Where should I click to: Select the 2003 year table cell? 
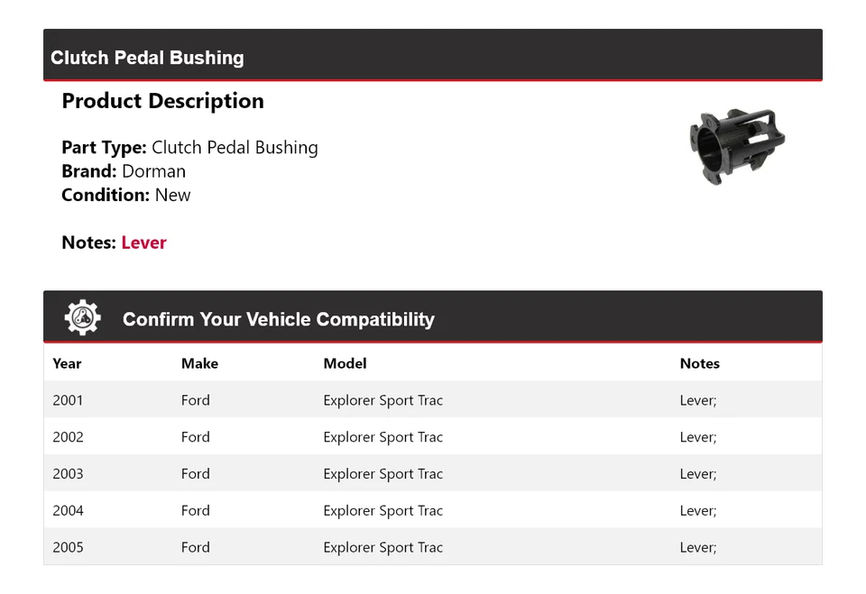68,474
